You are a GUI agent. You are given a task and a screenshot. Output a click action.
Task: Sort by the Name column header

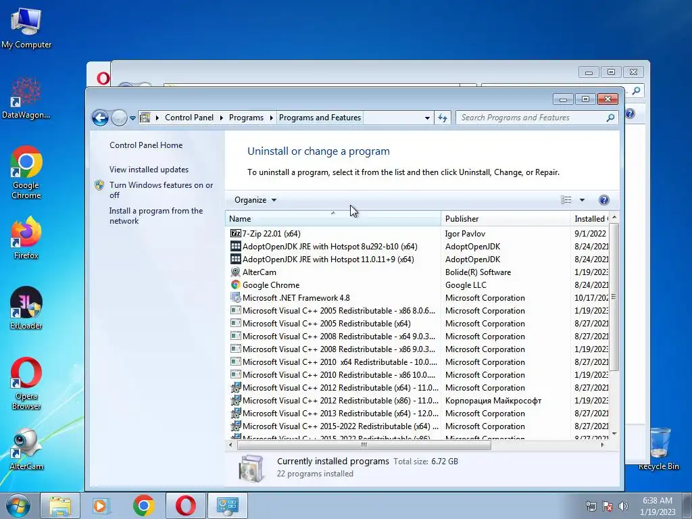click(x=332, y=218)
